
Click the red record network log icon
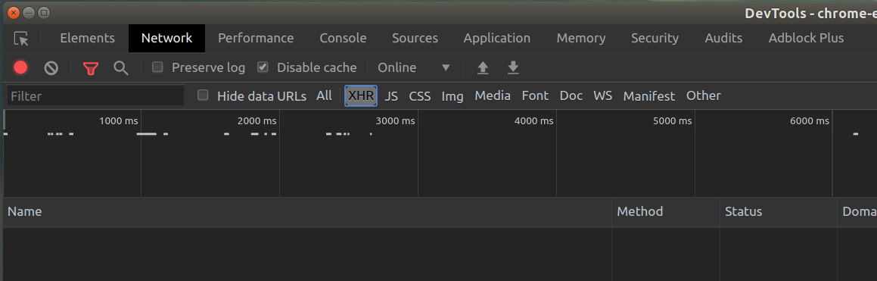click(x=20, y=67)
